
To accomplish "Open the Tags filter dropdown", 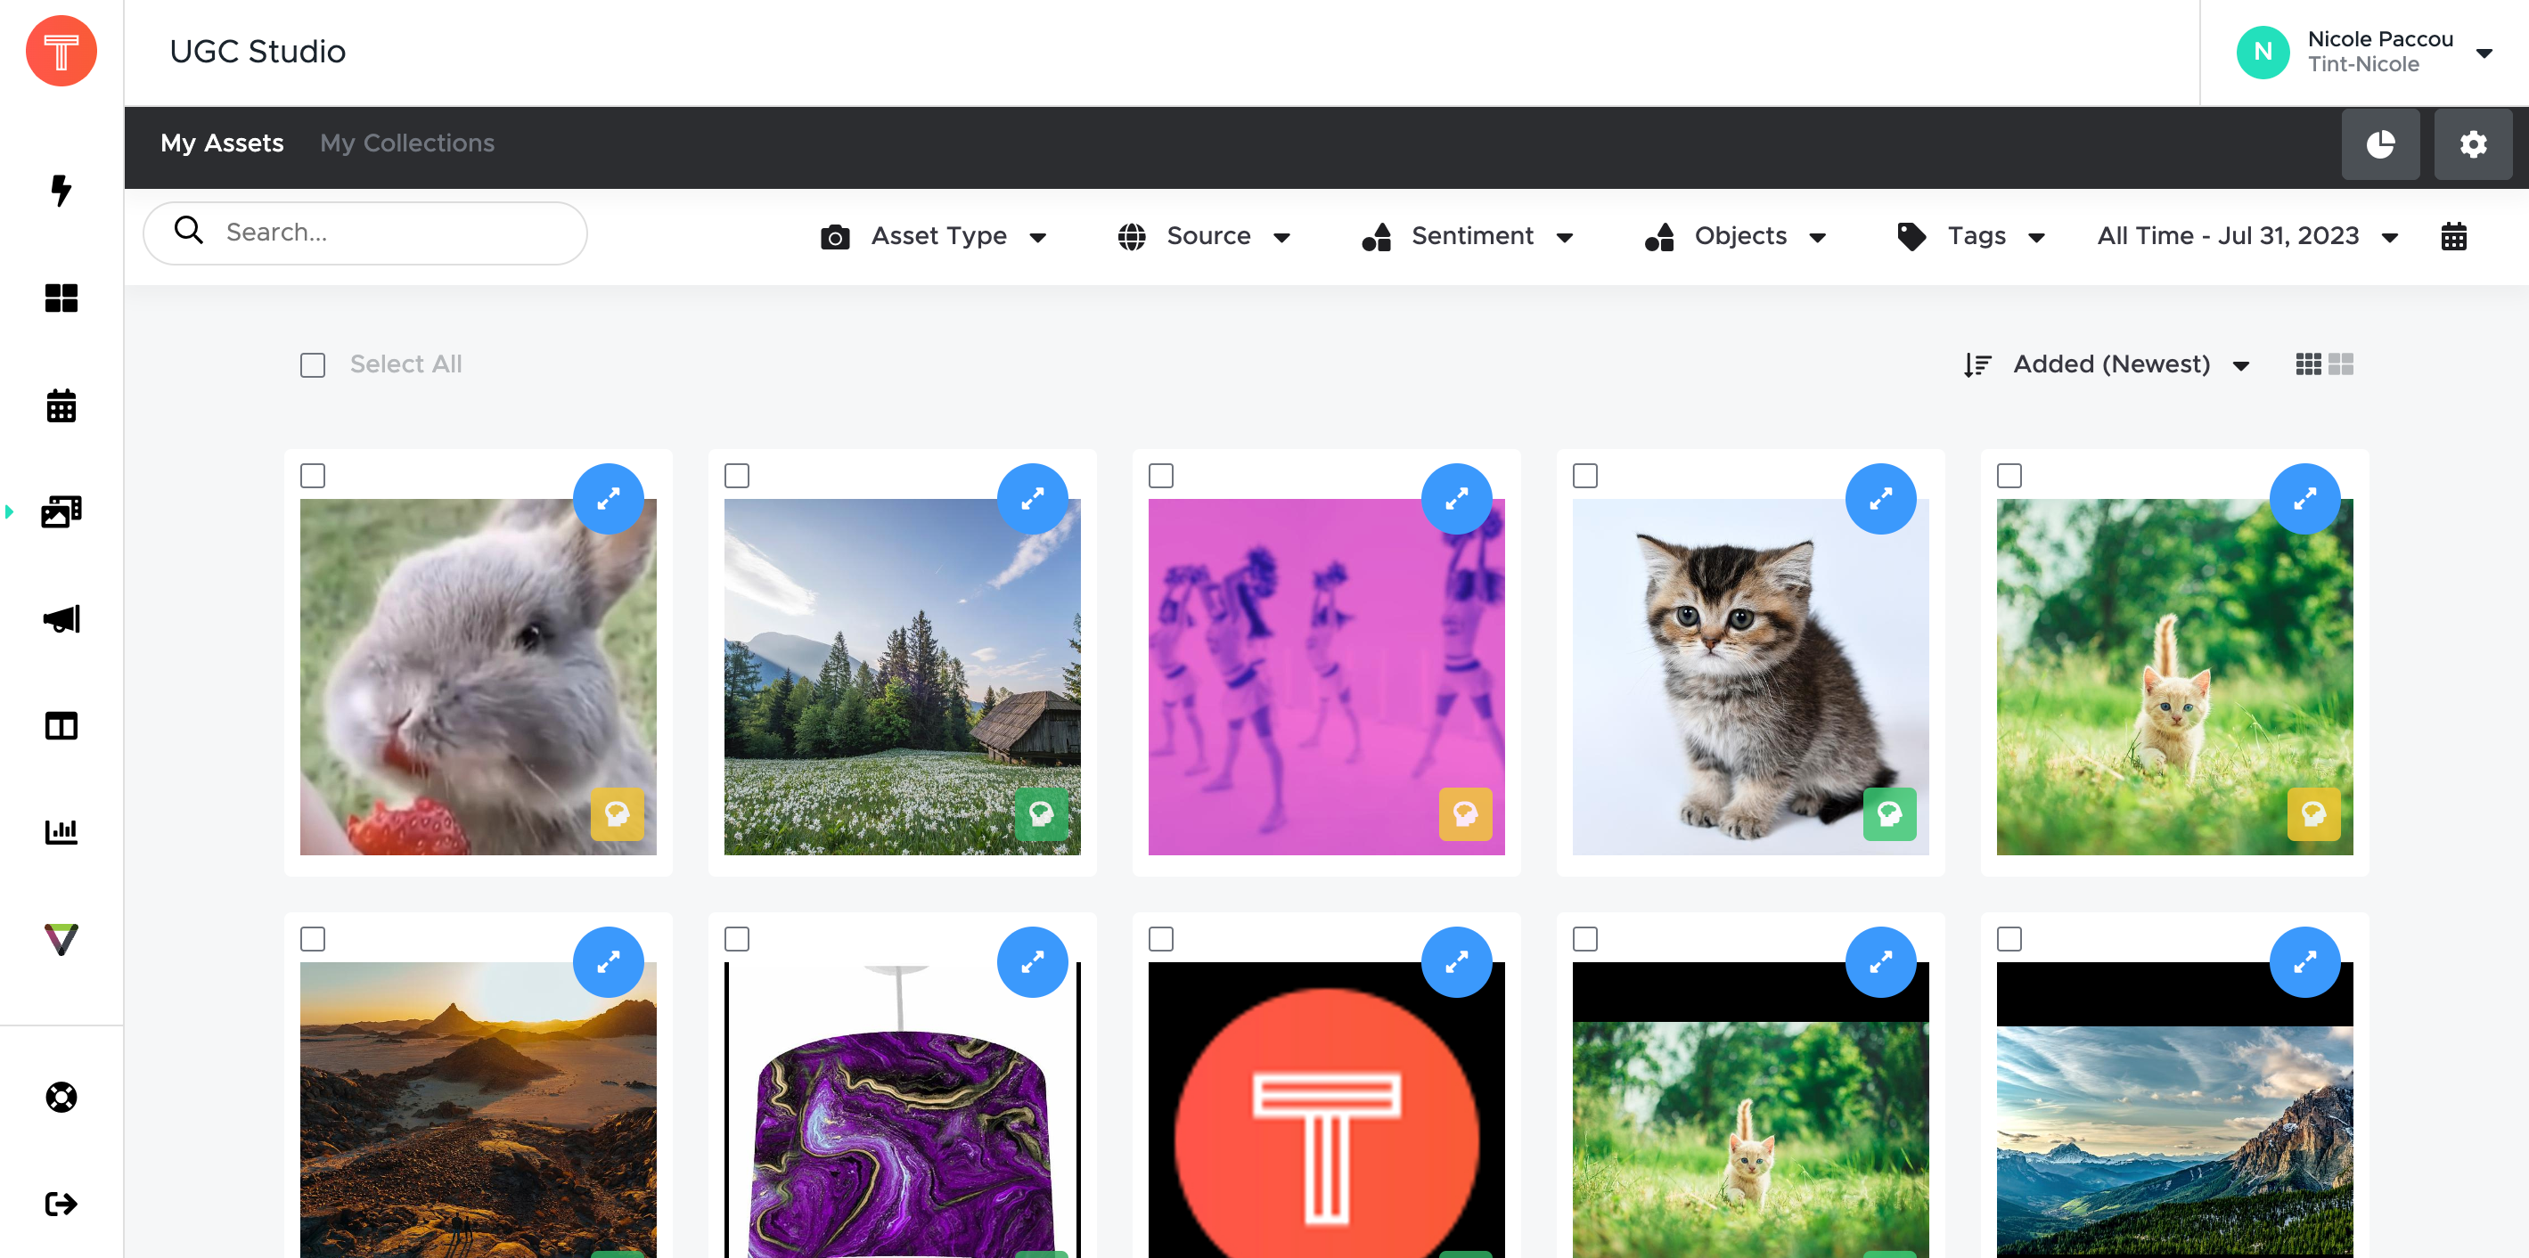I will click(1971, 236).
